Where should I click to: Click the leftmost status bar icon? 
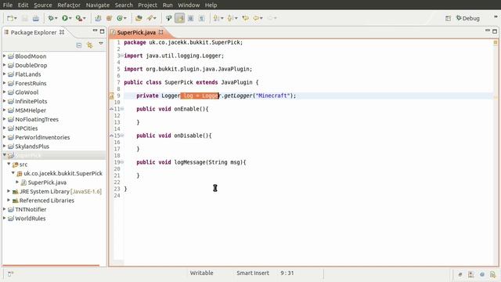(x=10, y=273)
